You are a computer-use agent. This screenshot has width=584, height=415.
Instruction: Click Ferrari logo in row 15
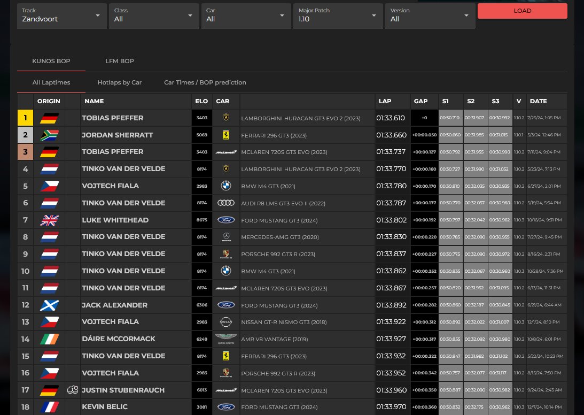pyautogui.click(x=225, y=356)
